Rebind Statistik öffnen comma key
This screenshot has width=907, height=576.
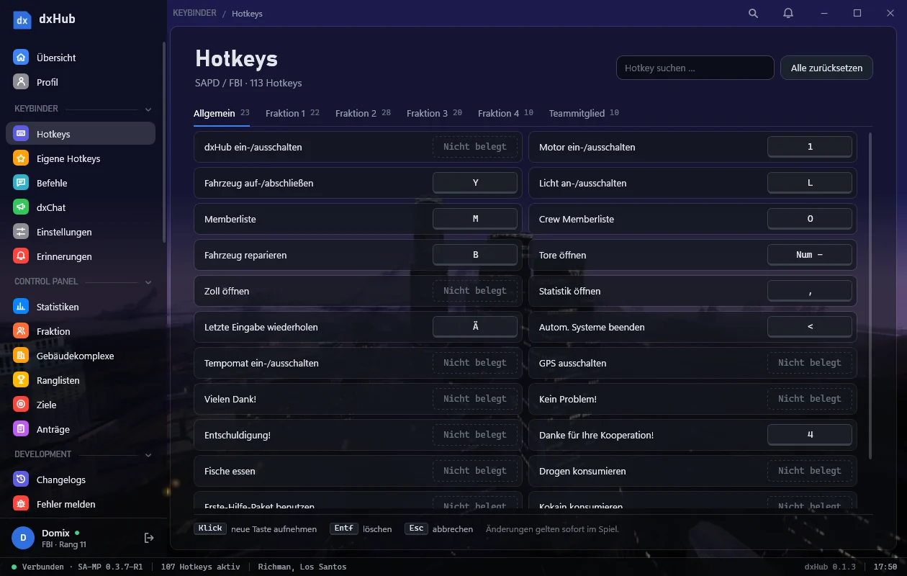810,291
